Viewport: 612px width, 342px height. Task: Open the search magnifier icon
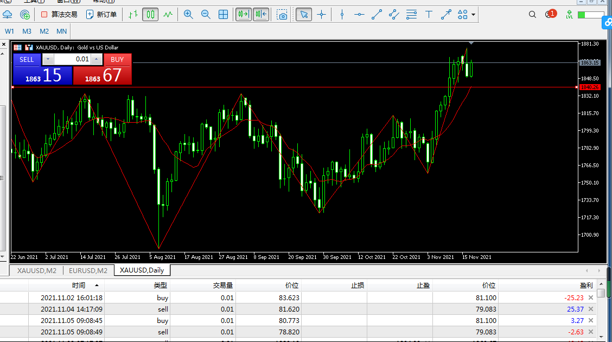pos(532,15)
